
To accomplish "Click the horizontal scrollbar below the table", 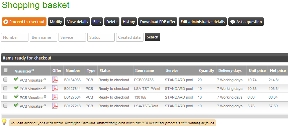I will pyautogui.click(x=145, y=116).
